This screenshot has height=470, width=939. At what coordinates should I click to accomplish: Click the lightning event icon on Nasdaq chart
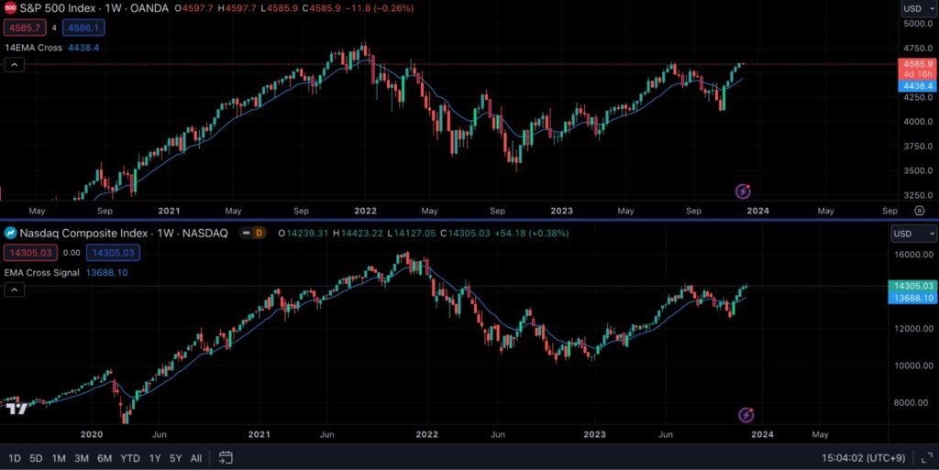point(746,414)
